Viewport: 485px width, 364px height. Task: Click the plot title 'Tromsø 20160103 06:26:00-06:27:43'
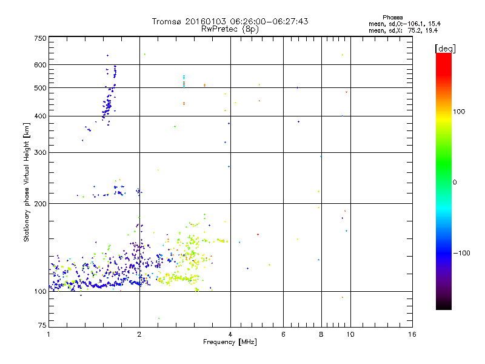click(230, 21)
